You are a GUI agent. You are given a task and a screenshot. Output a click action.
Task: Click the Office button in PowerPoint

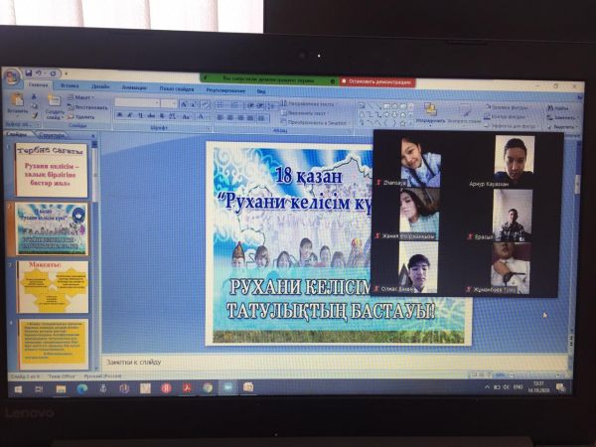tap(13, 76)
